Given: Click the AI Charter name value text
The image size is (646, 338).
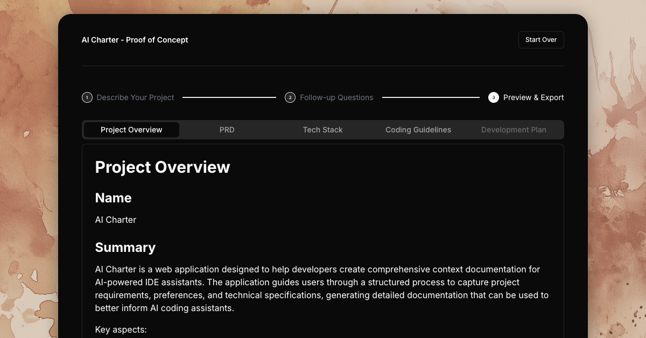Looking at the screenshot, I should click(x=116, y=220).
